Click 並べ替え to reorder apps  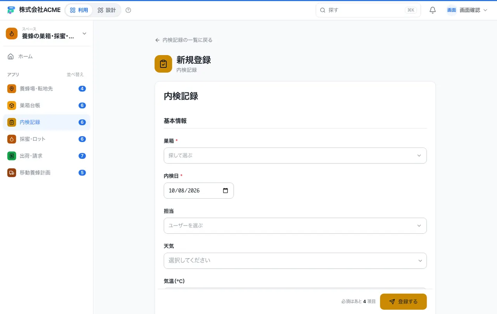[75, 75]
